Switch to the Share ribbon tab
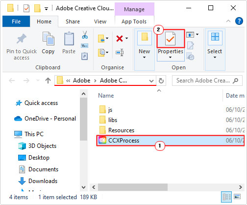 pos(73,21)
